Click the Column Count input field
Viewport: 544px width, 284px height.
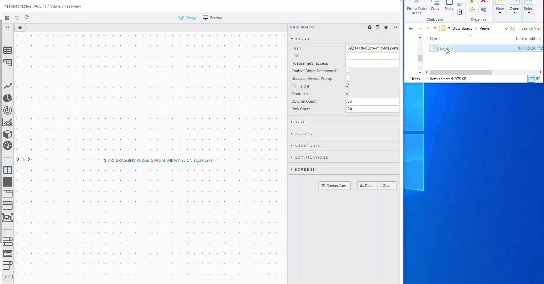point(372,101)
